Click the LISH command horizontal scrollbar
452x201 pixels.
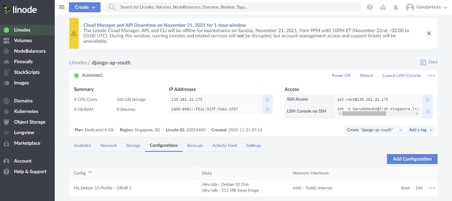point(364,114)
